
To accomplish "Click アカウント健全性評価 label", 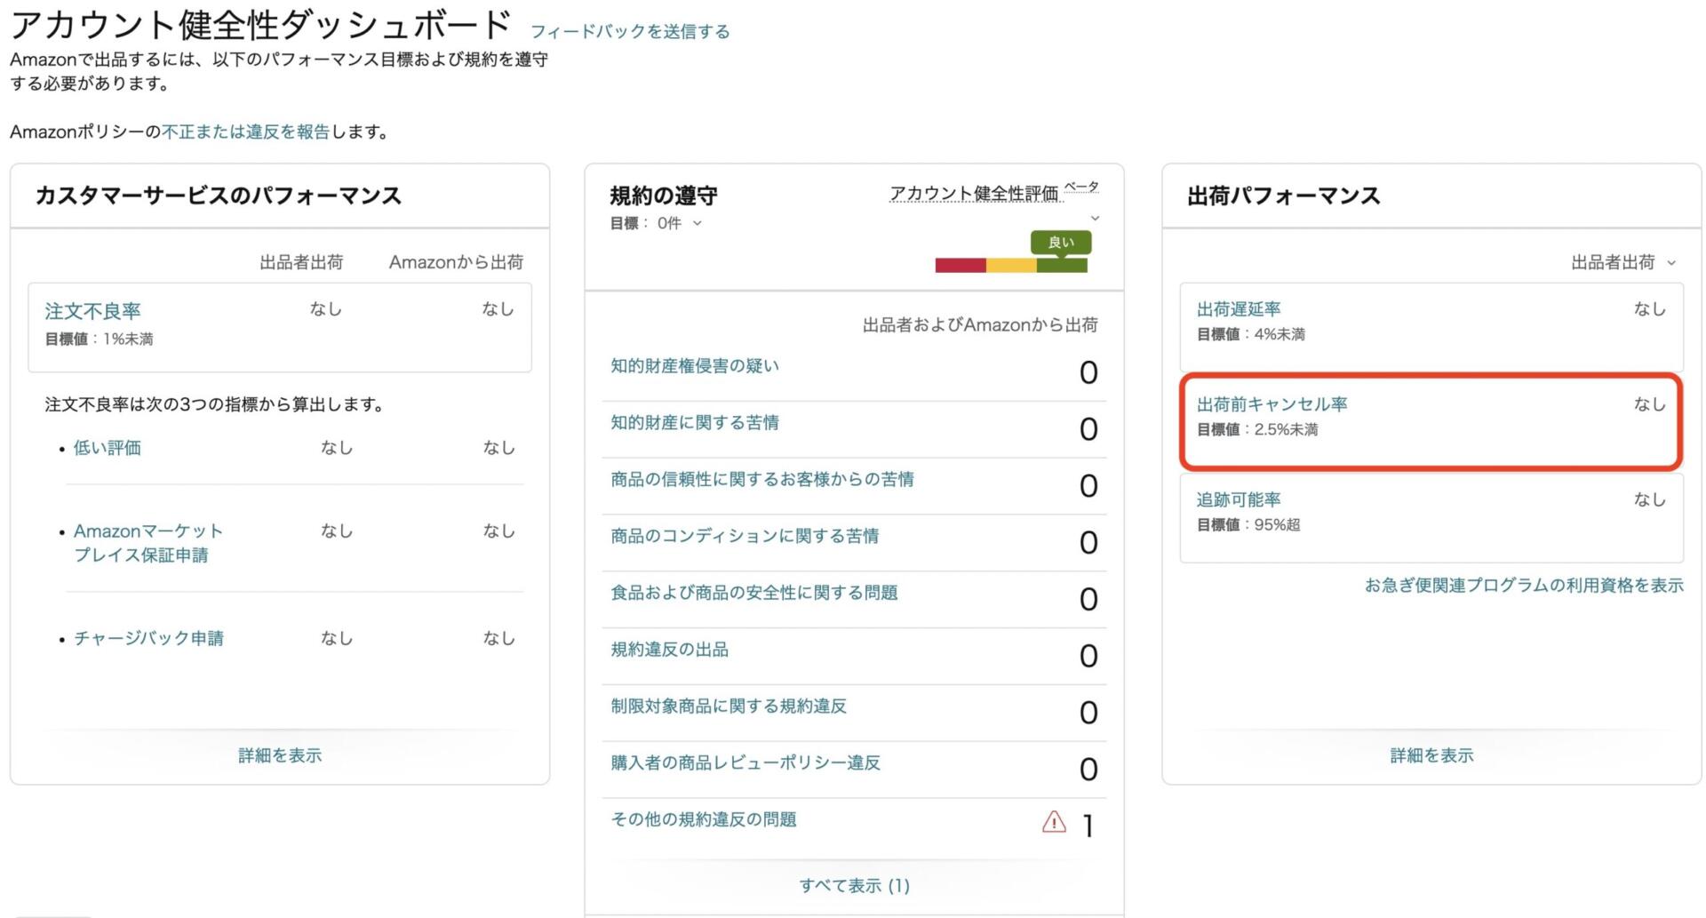I will tap(975, 193).
